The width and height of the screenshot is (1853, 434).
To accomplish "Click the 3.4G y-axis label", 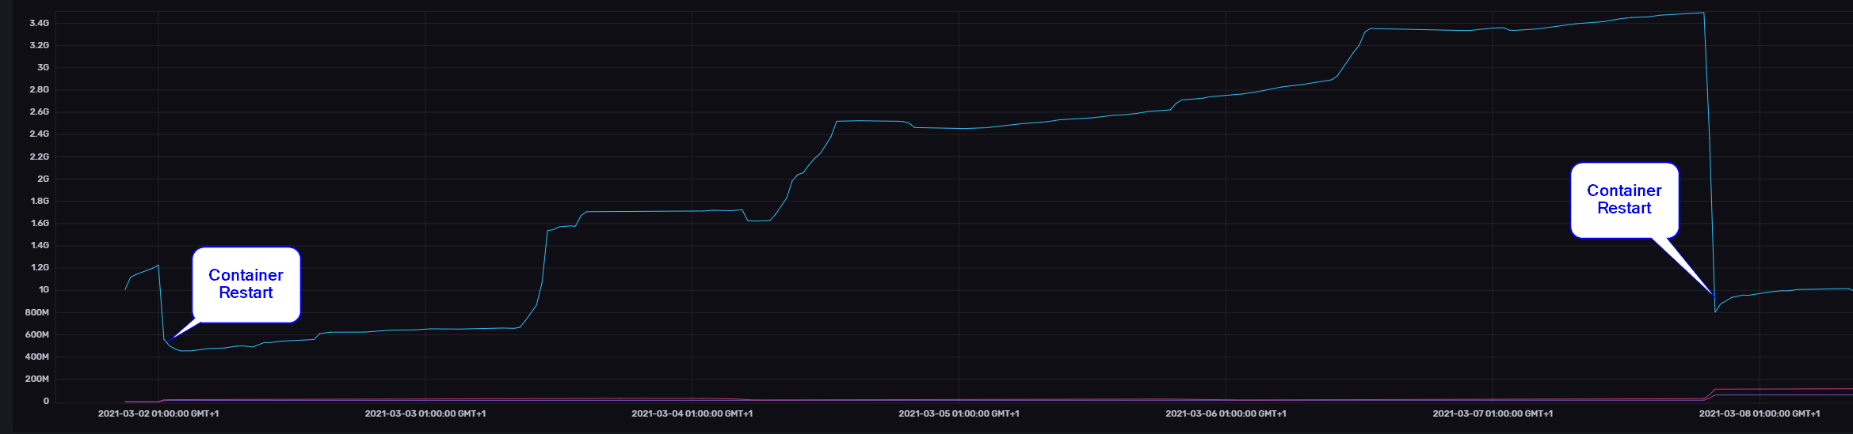I will (x=40, y=23).
